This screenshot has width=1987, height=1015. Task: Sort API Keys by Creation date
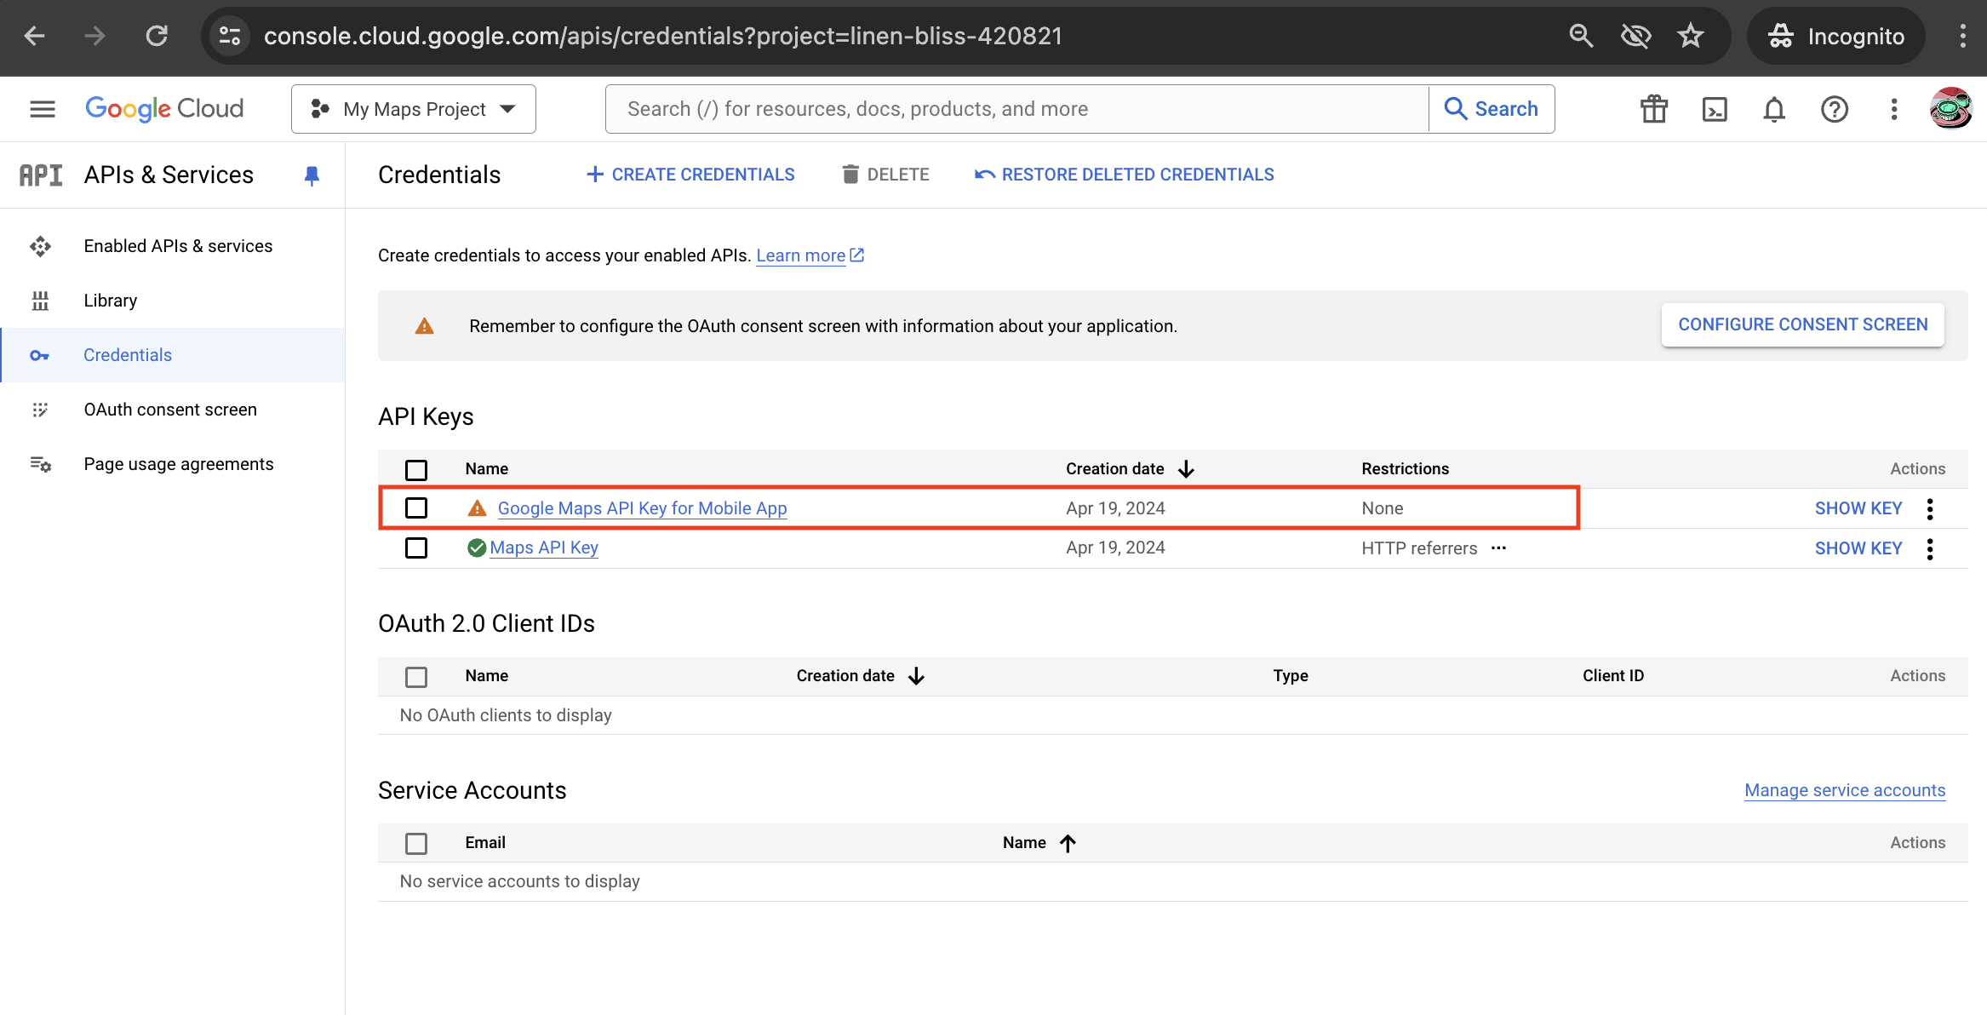(x=1130, y=469)
